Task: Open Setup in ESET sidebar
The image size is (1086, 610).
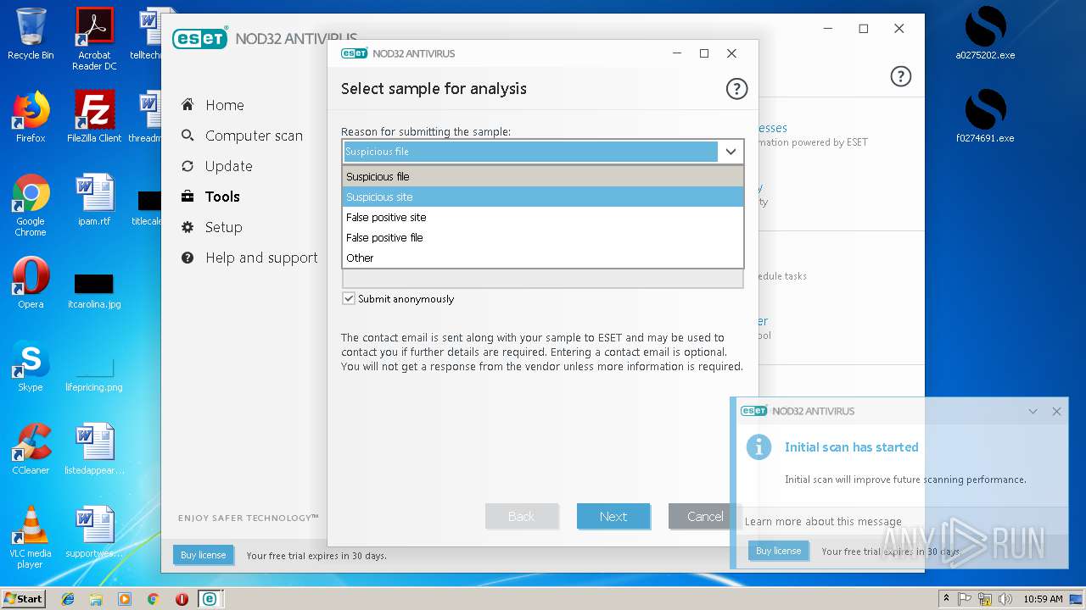Action: (223, 227)
